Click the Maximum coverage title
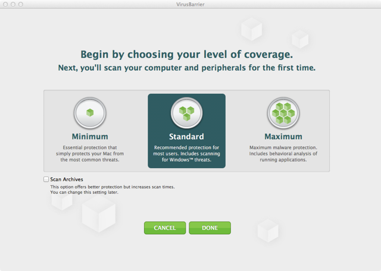Screen dimensions: 381x271 283,137
